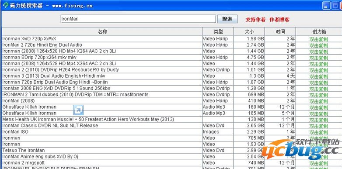The width and height of the screenshot is (342, 169).
Task: Click size cell 160 MB
Action: (249, 107)
